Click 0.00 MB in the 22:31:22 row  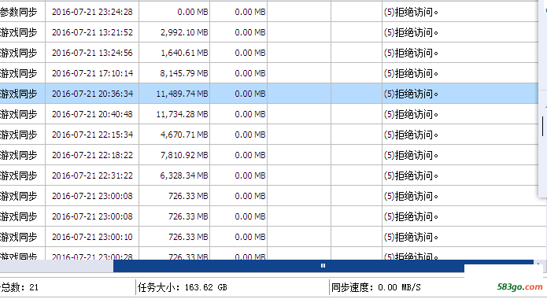coord(250,175)
